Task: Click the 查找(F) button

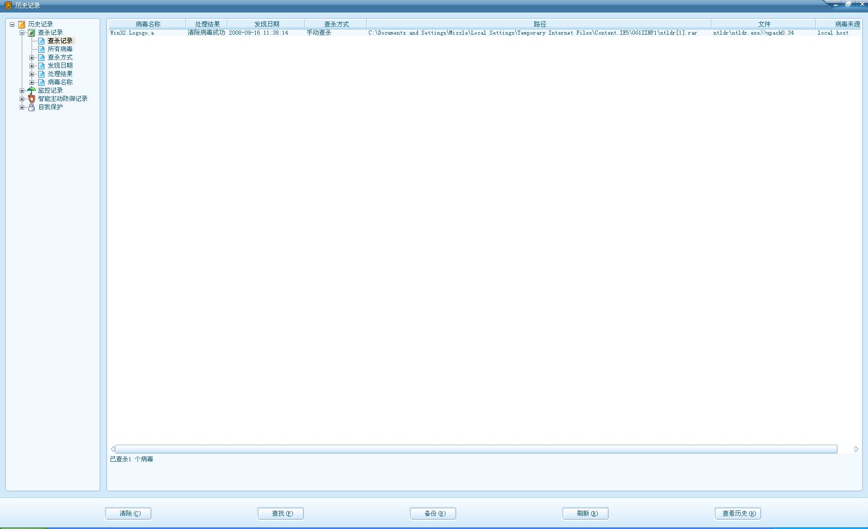Action: pyautogui.click(x=281, y=513)
